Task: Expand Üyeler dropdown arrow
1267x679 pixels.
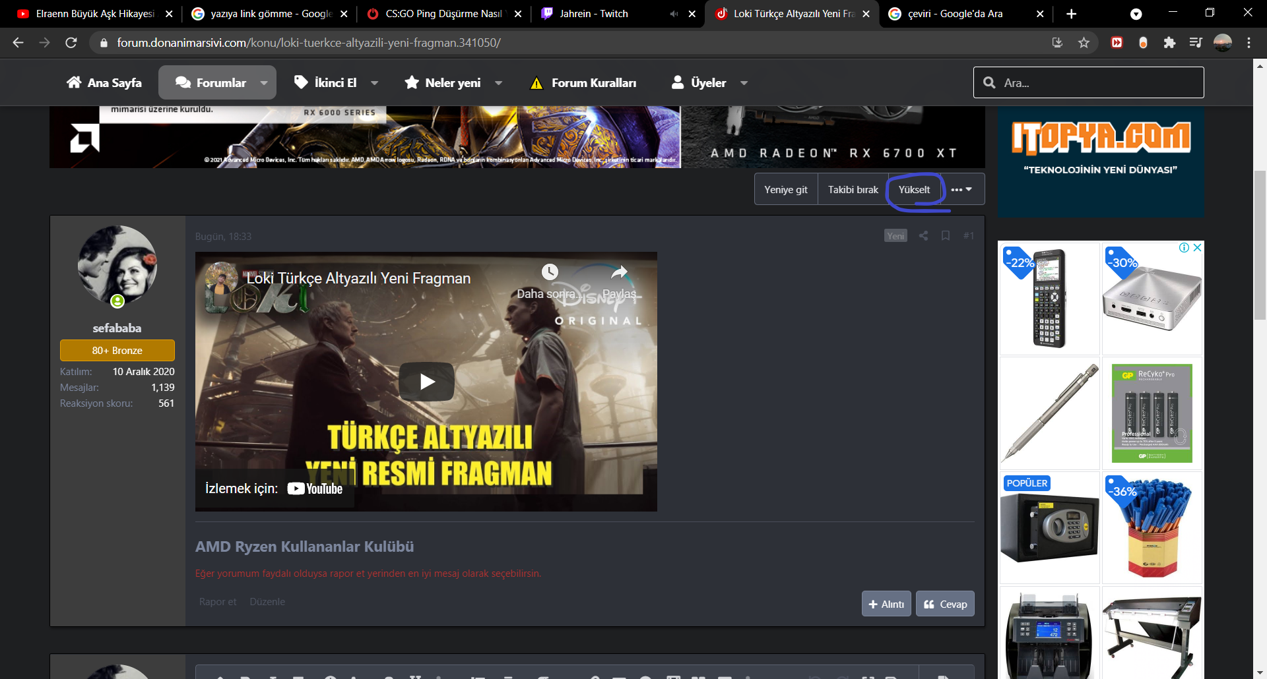Action: [x=744, y=83]
